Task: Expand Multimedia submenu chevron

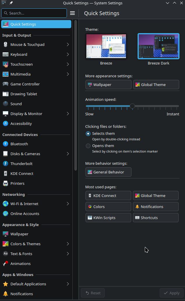Action: coord(68,74)
